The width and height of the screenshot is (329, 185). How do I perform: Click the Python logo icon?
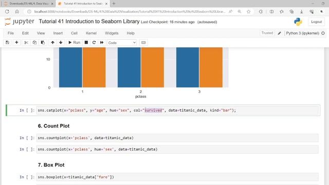(x=298, y=22)
